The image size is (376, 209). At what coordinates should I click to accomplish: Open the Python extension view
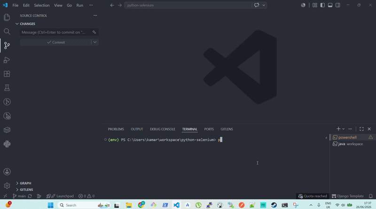coord(7,144)
